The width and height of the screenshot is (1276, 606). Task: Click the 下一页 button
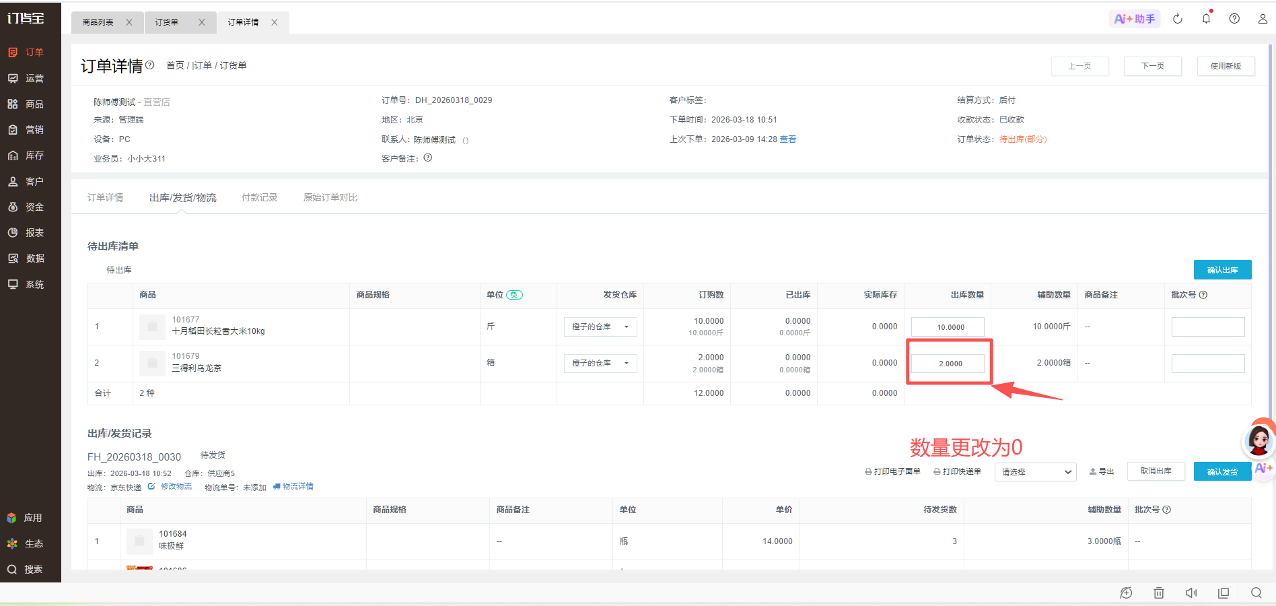(1153, 66)
